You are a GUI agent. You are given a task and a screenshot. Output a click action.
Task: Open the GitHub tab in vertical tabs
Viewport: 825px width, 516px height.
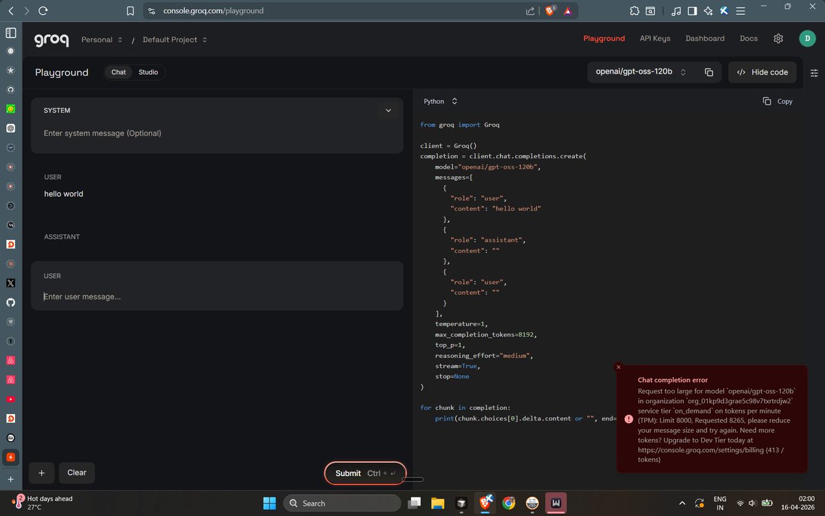click(10, 302)
